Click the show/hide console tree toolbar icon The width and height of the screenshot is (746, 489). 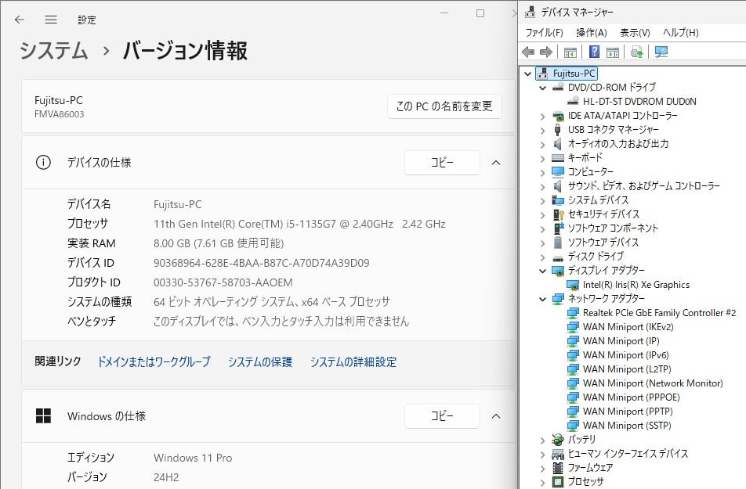[570, 52]
